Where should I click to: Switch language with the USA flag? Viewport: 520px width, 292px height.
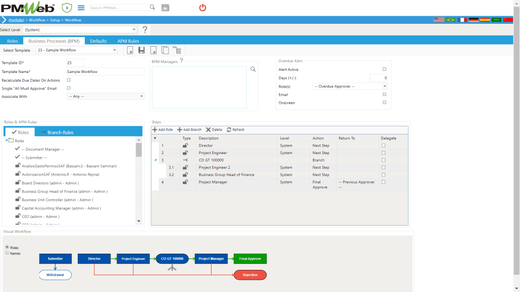coord(439,20)
